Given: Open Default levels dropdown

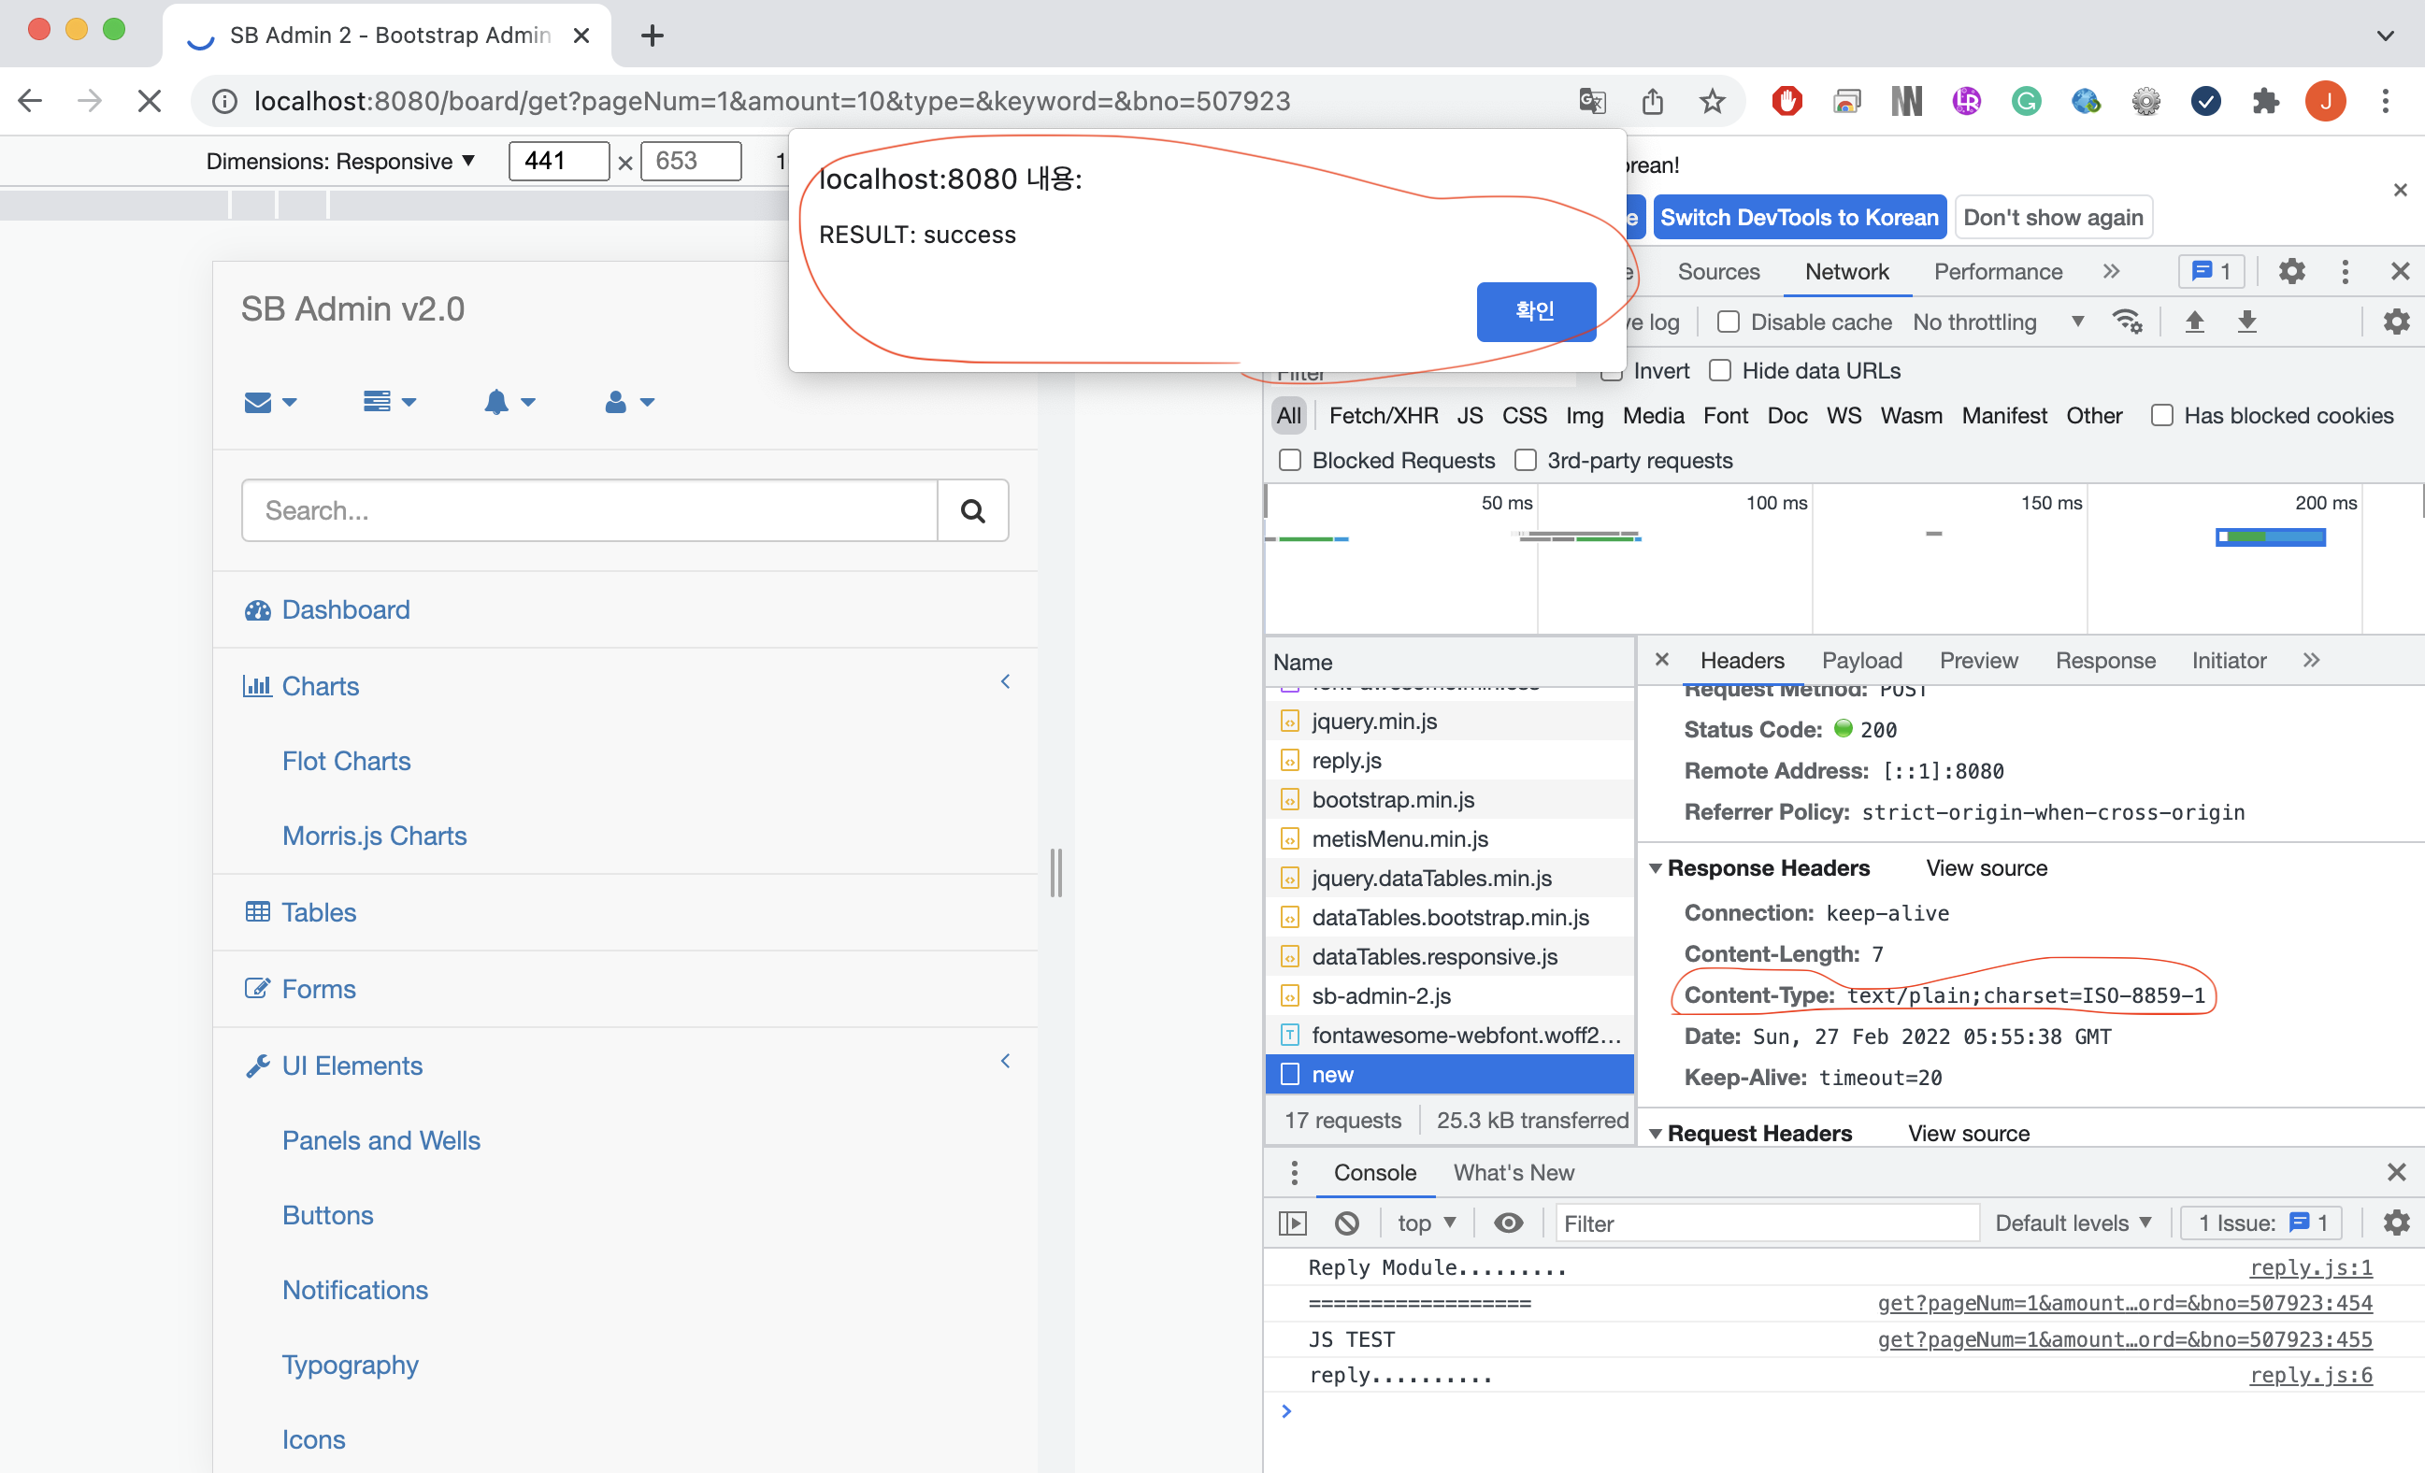Looking at the screenshot, I should pos(2073,1223).
